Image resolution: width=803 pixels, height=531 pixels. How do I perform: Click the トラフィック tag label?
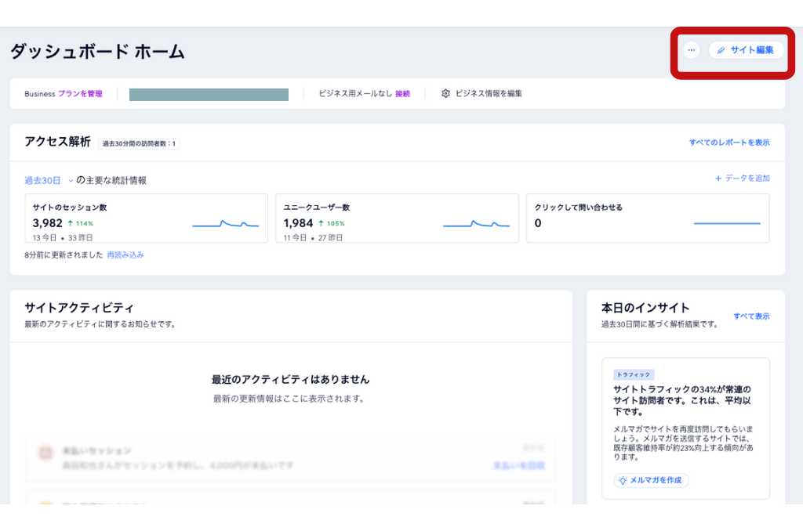click(634, 375)
